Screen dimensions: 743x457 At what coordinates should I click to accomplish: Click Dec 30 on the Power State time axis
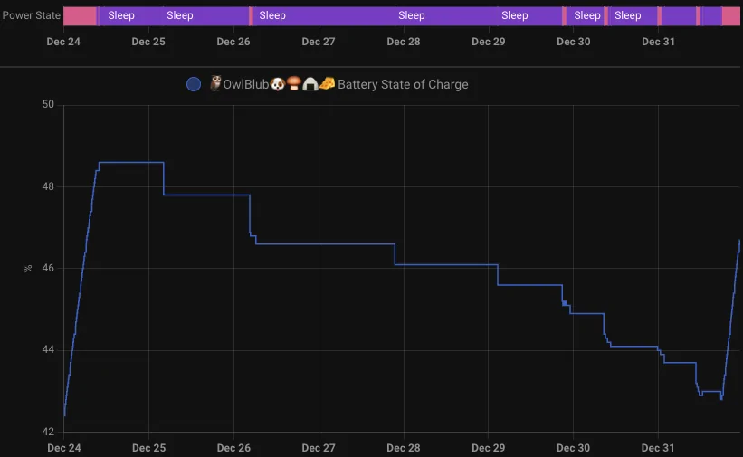click(574, 42)
